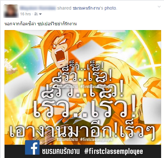Open the blurred poster profile picture

click(x=11, y=11)
